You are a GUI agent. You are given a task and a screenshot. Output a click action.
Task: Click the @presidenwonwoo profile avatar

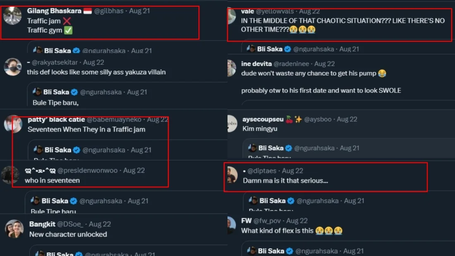[10, 175]
